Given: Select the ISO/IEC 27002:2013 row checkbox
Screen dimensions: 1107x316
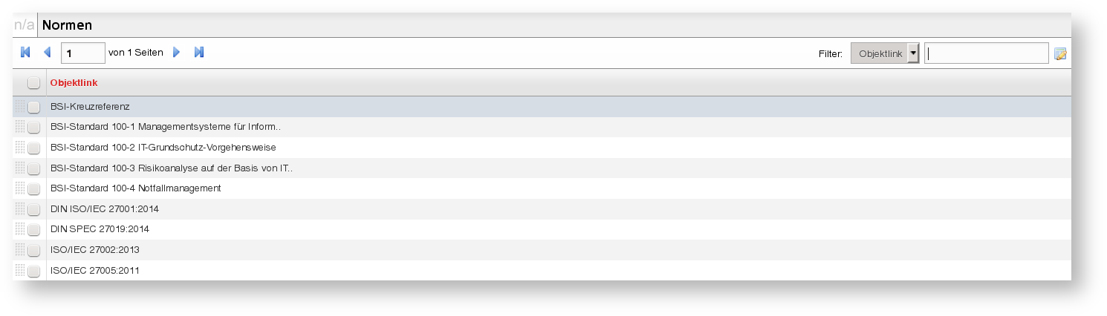Looking at the screenshot, I should click(x=33, y=251).
